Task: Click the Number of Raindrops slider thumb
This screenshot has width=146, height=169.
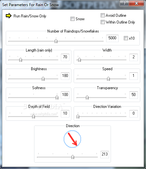Action: pyautogui.click(x=56, y=41)
